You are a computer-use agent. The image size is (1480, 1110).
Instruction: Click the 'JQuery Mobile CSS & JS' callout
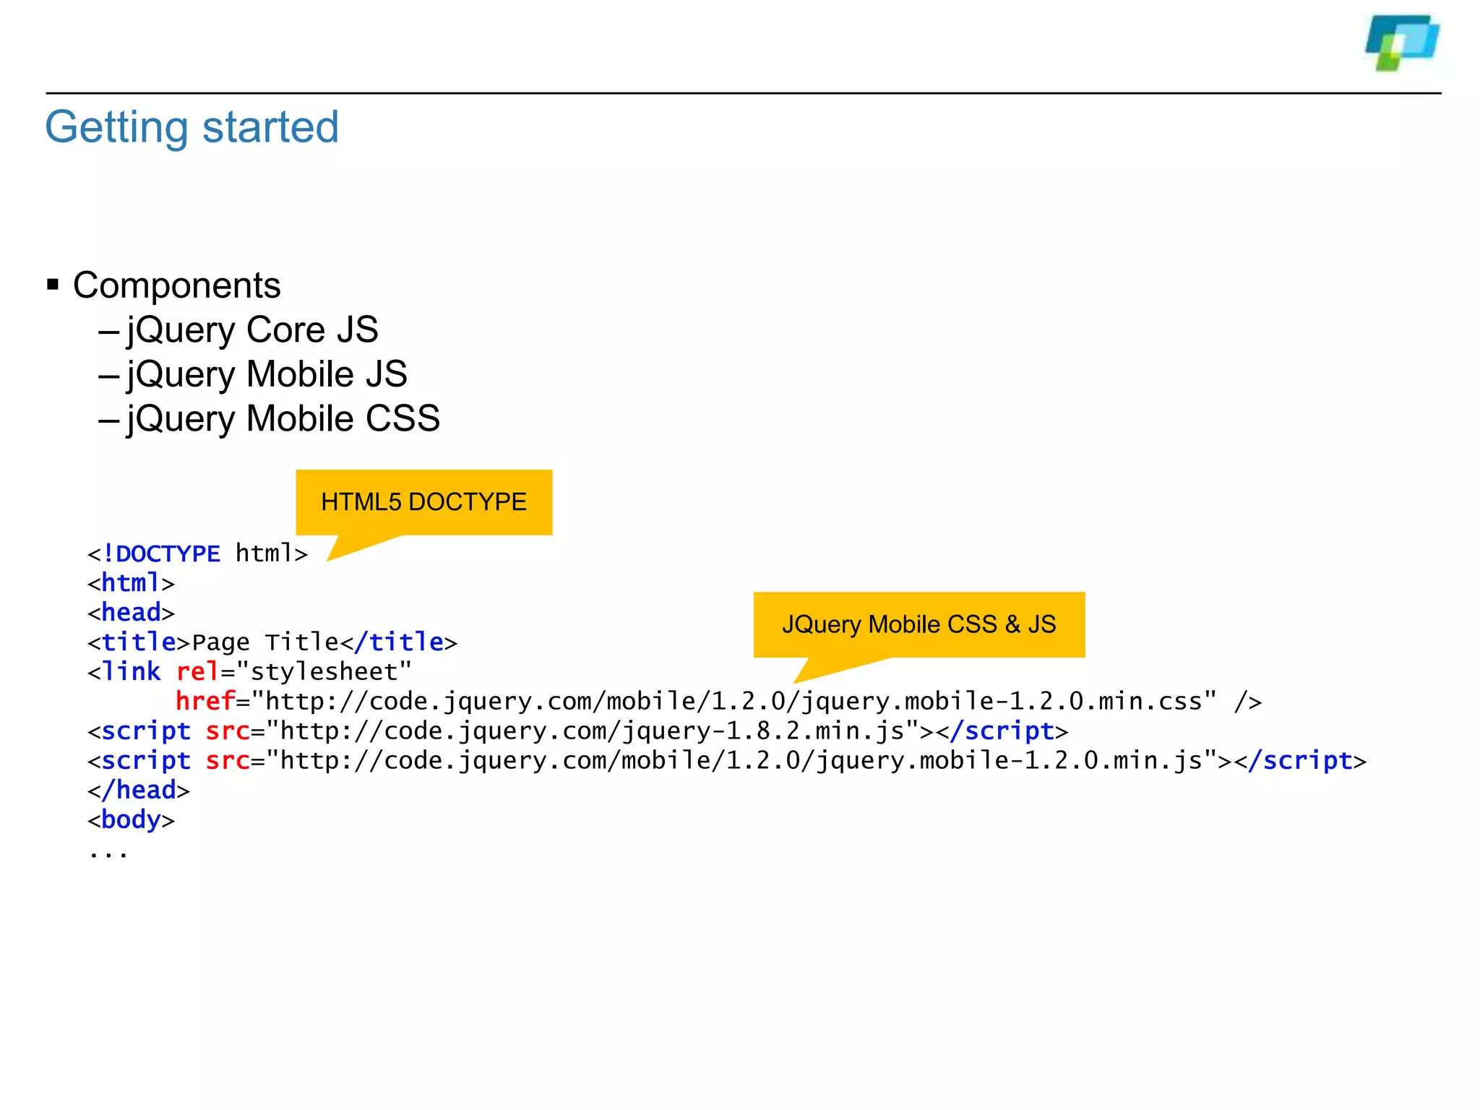919,624
